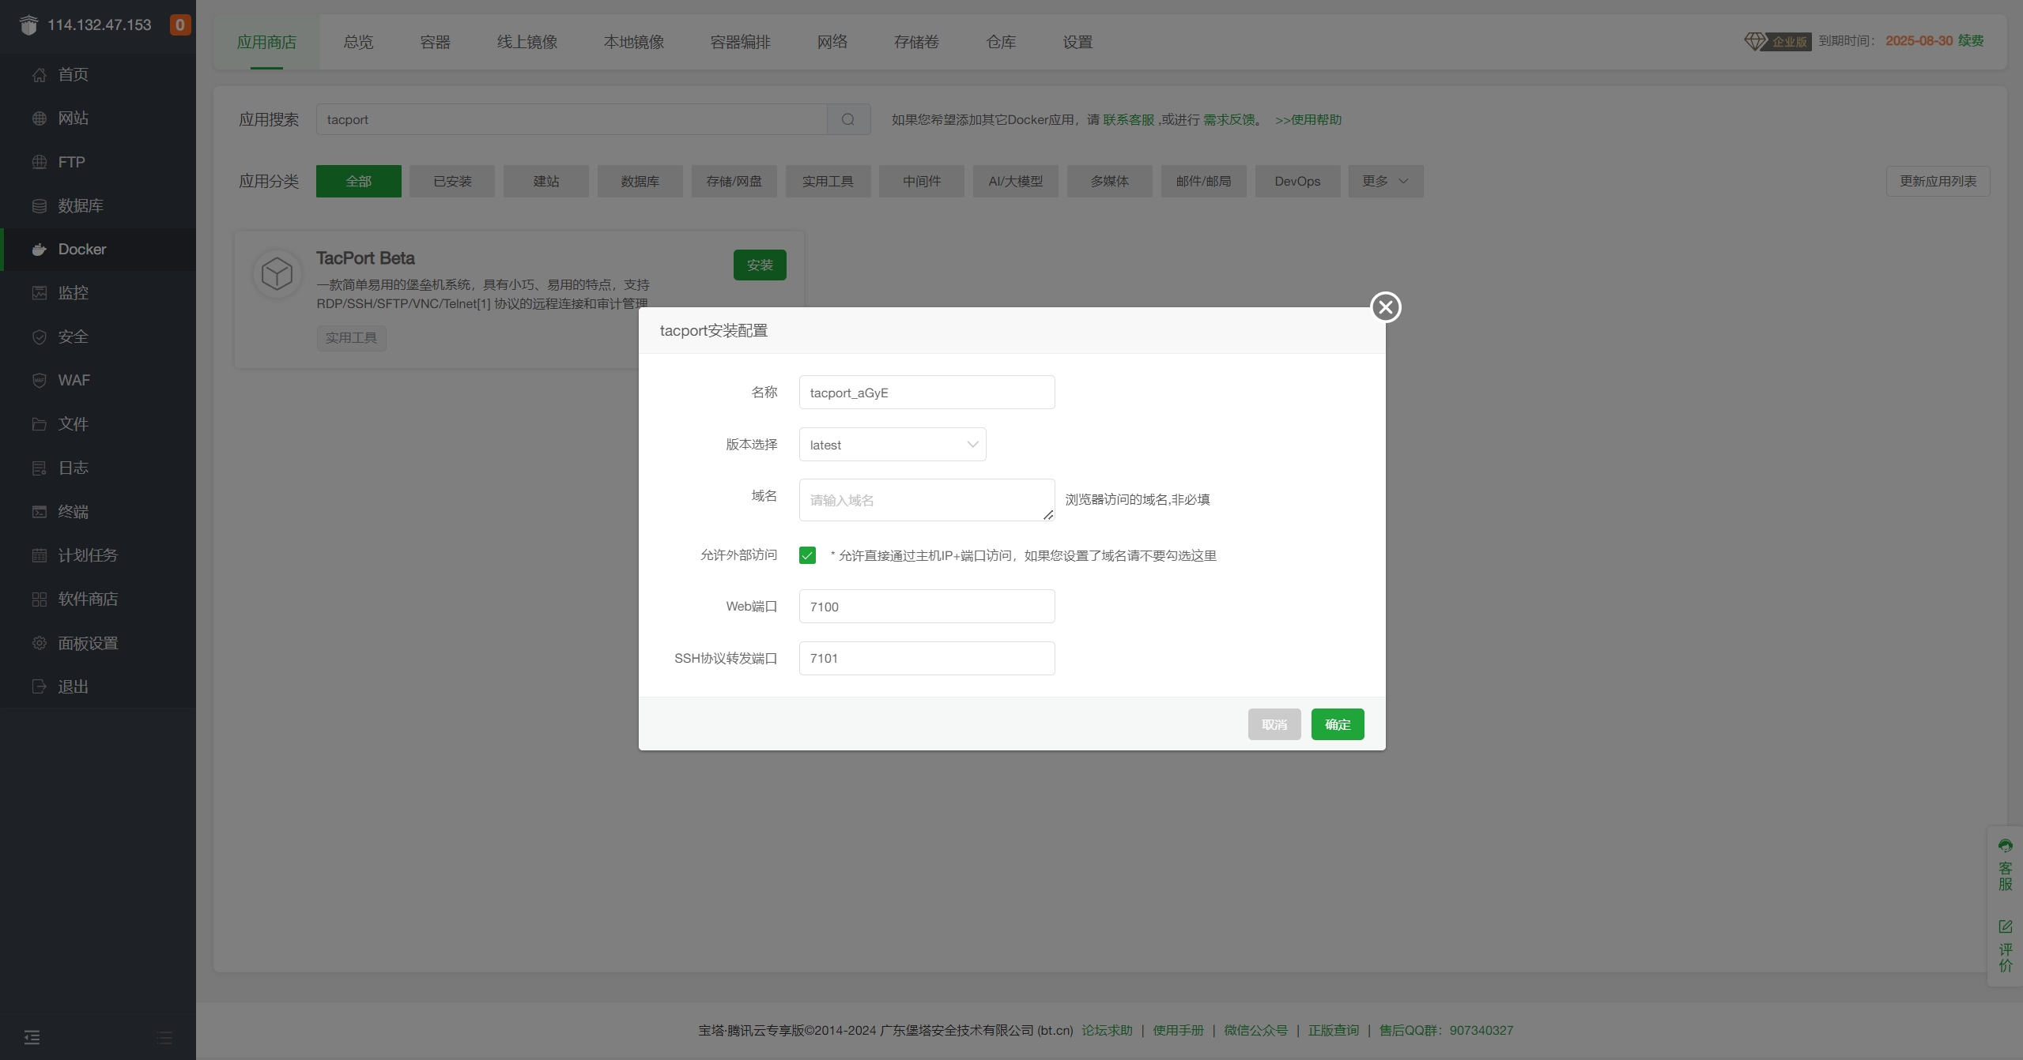The image size is (2023, 1060).
Task: Select the 存储/网盘 category filter
Action: pos(734,181)
